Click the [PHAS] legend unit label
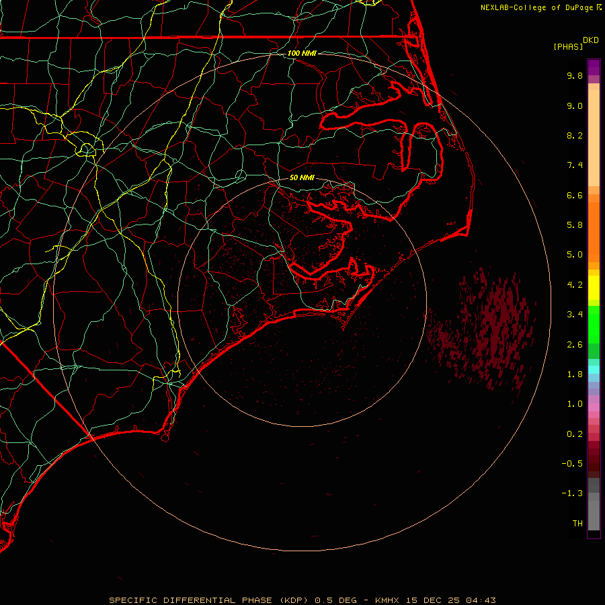 (x=568, y=47)
